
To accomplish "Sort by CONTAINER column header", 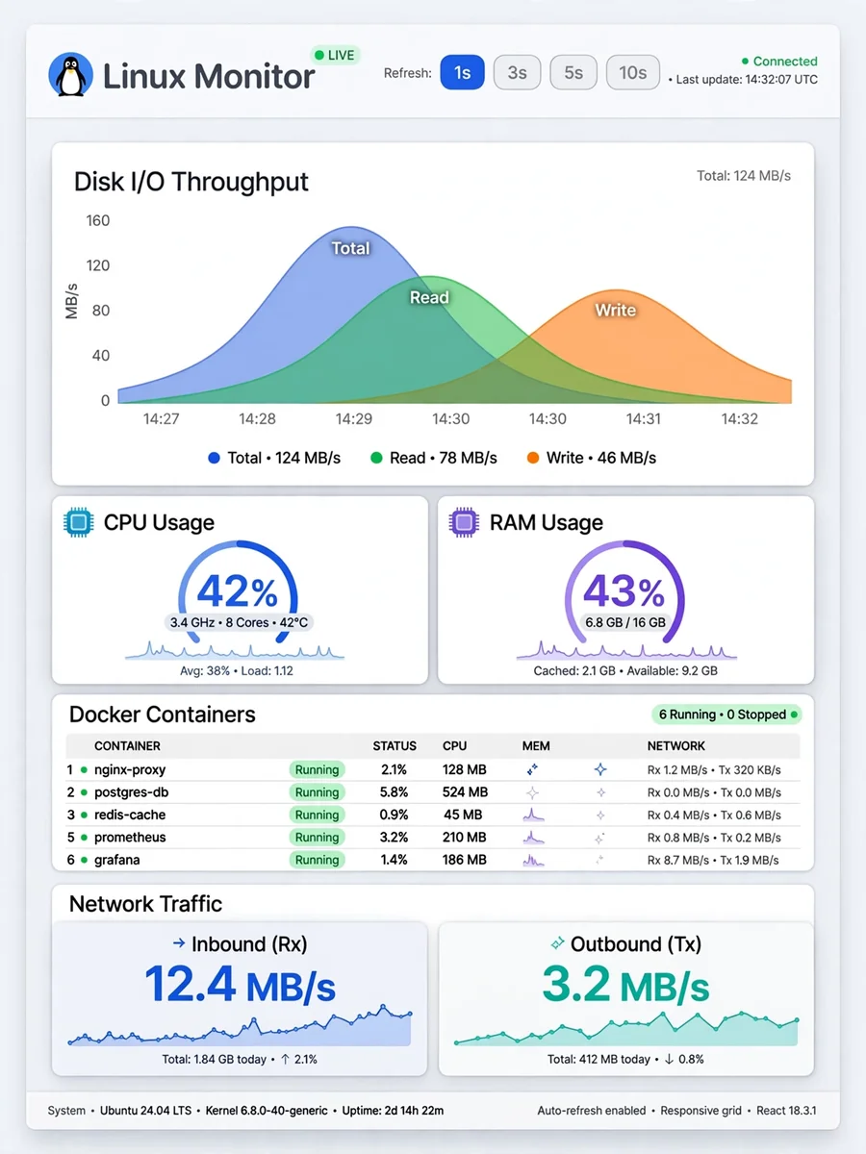I will (127, 745).
